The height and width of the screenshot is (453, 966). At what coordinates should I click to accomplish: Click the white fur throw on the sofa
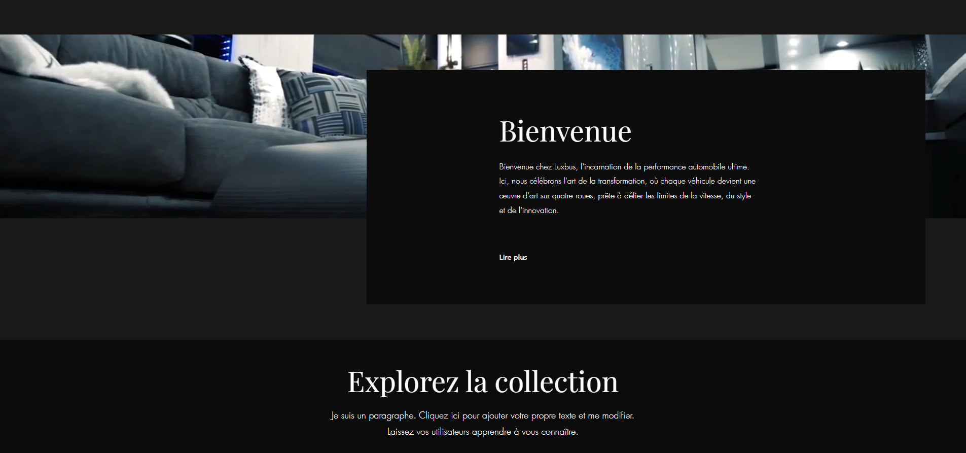click(122, 81)
